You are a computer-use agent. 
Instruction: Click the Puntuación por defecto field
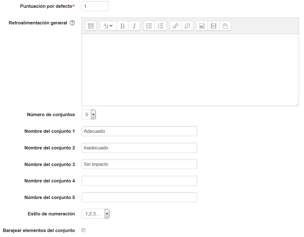[x=95, y=6]
